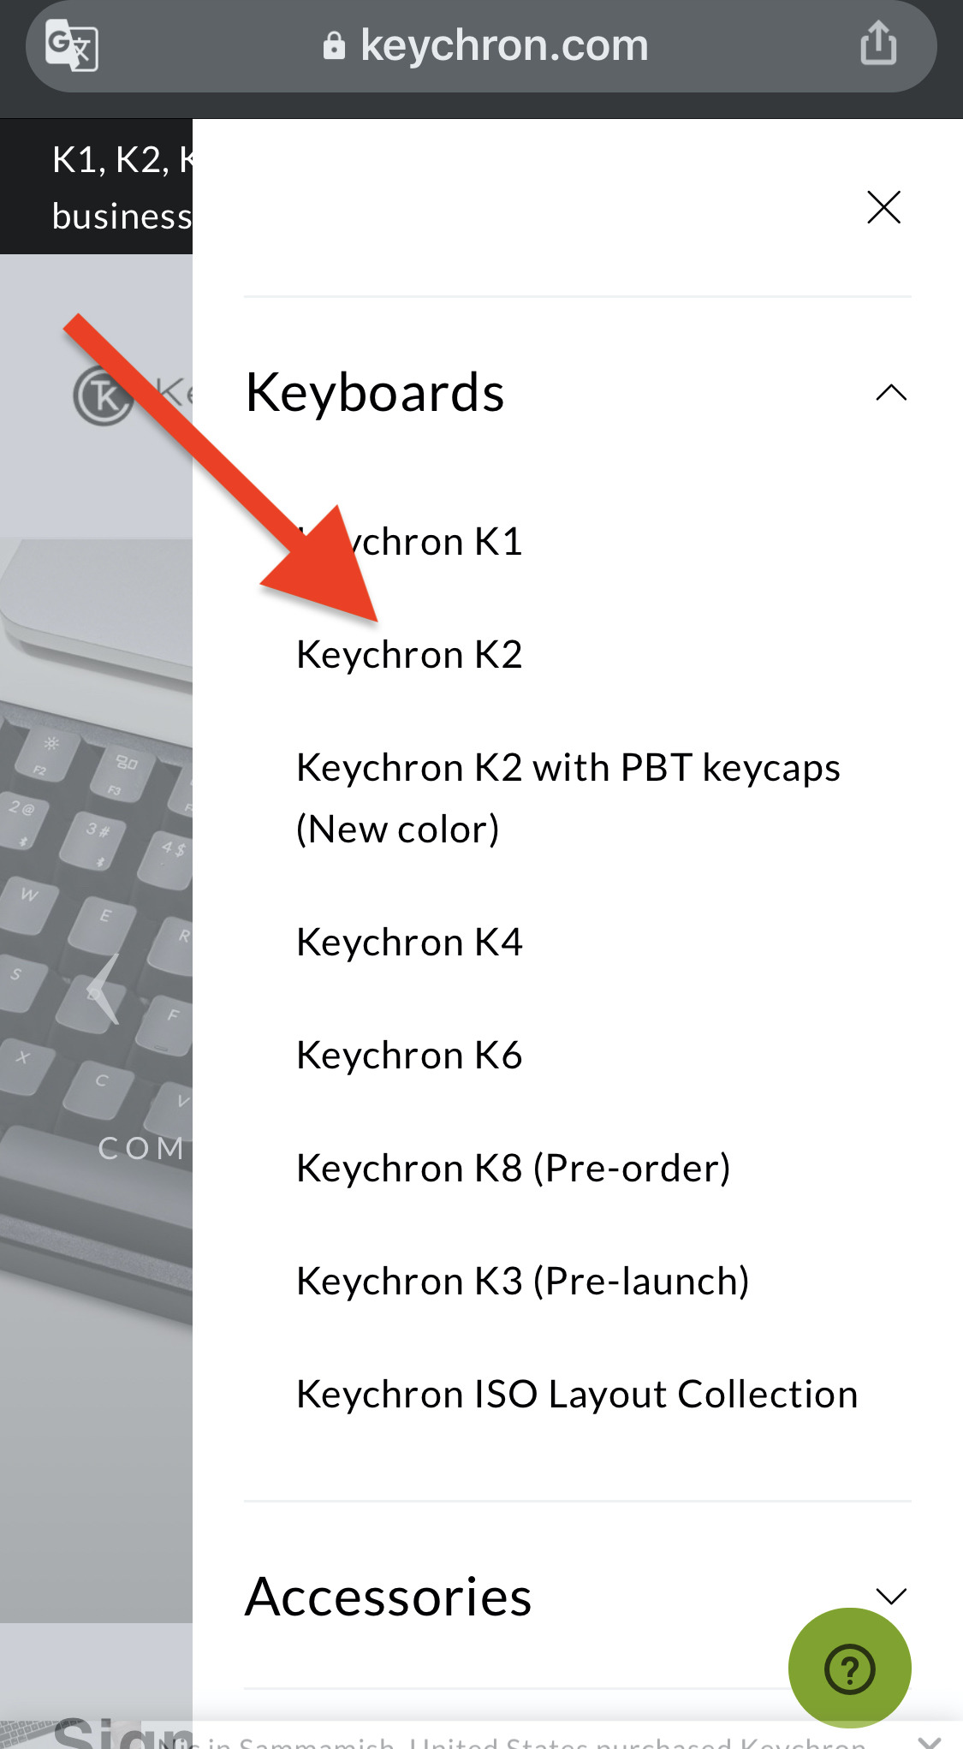Open Keychron K2 with PBT keycaps
Viewport: 963px width, 1749px height.
[568, 798]
